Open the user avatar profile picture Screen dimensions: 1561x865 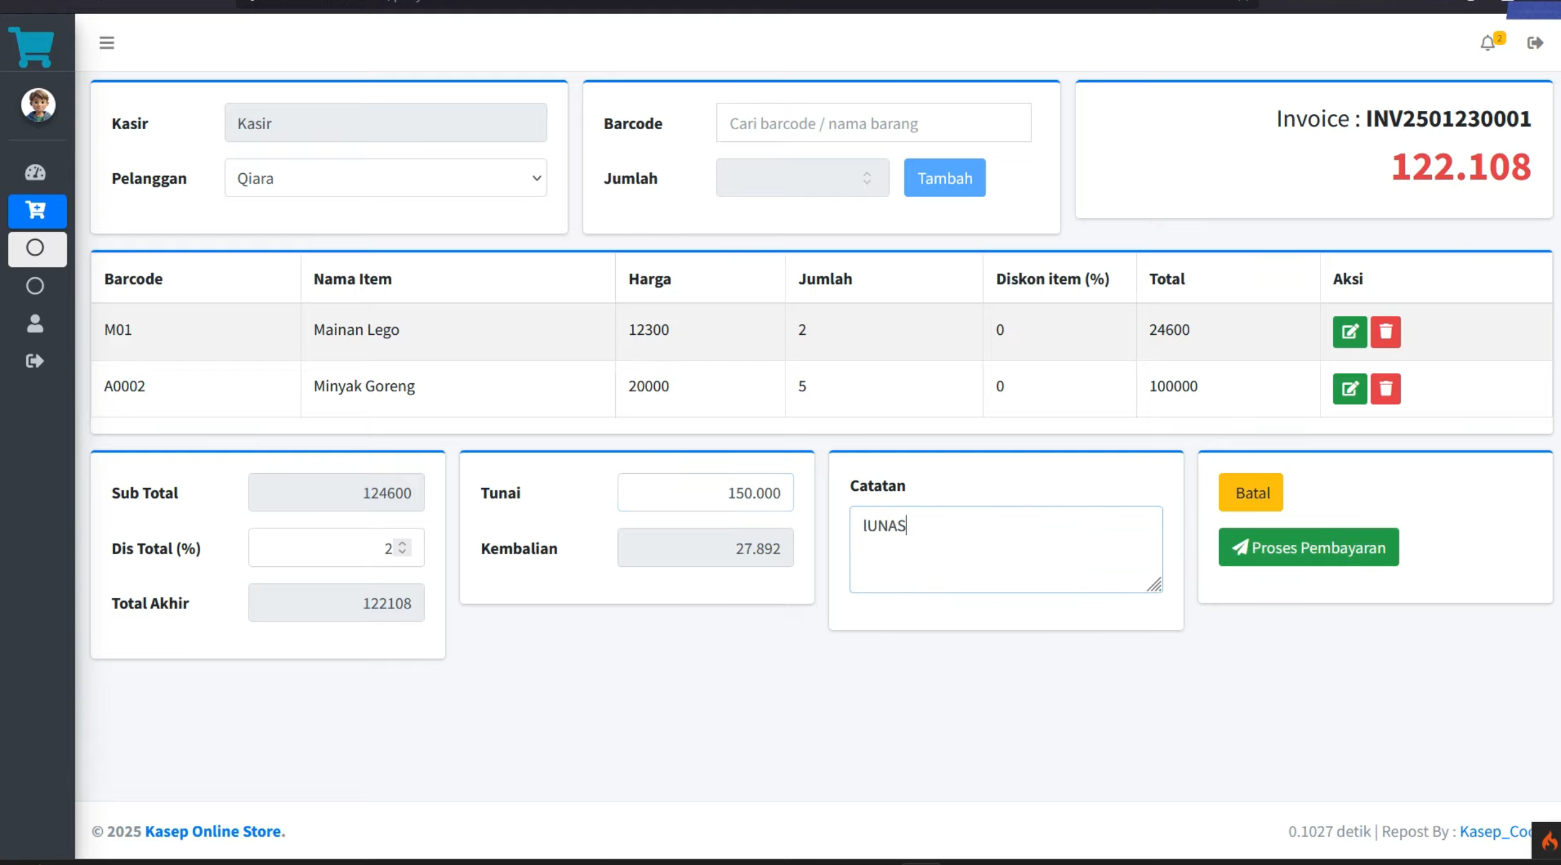pos(38,105)
